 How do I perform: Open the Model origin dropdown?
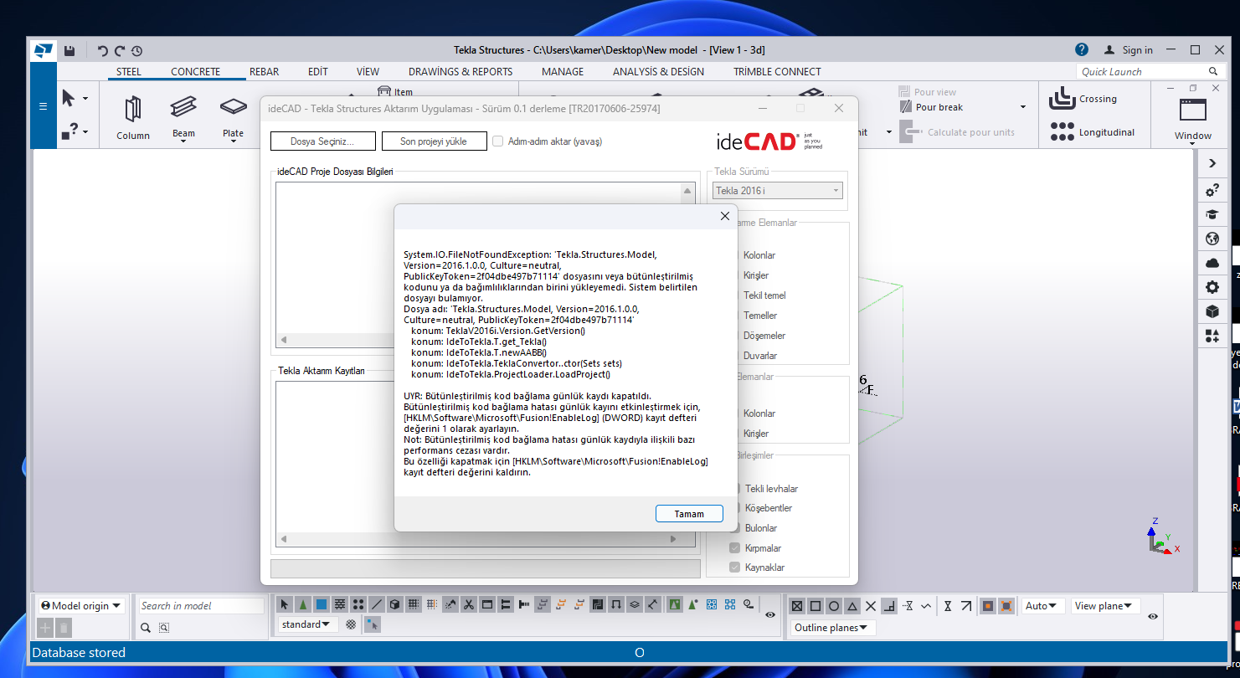click(80, 606)
